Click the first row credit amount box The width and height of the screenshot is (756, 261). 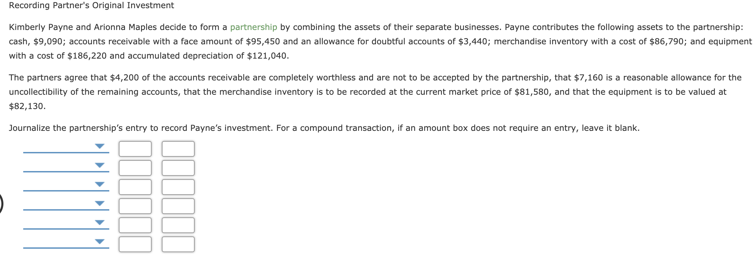(178, 149)
